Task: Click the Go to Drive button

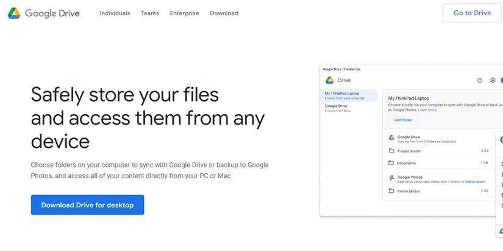Action: pyautogui.click(x=472, y=13)
